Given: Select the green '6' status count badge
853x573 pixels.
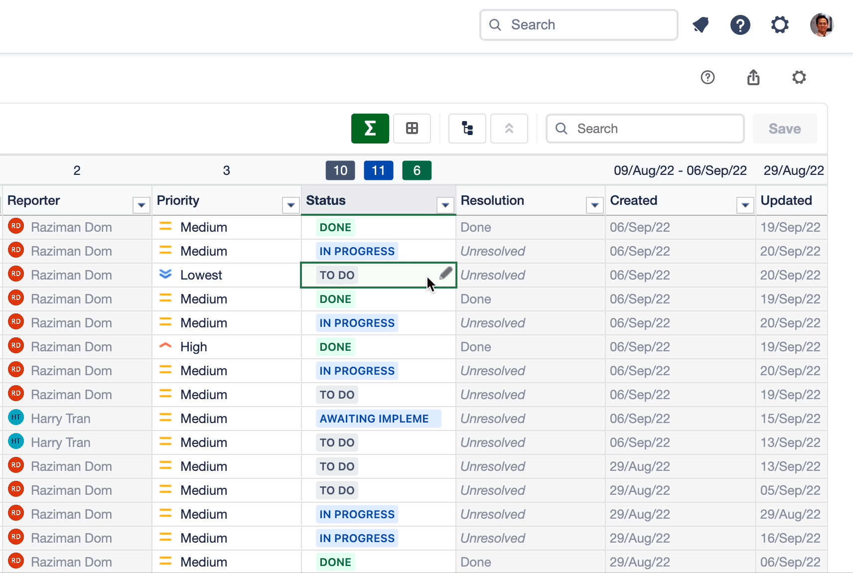Looking at the screenshot, I should point(417,170).
